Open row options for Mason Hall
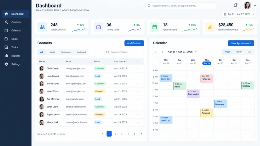This screenshot has width=260, height=146. coord(138,122)
